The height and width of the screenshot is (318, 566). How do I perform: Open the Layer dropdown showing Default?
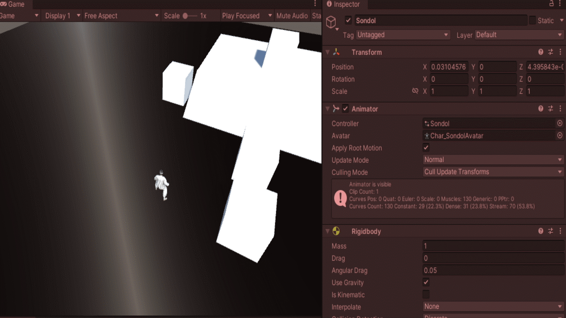tap(520, 35)
